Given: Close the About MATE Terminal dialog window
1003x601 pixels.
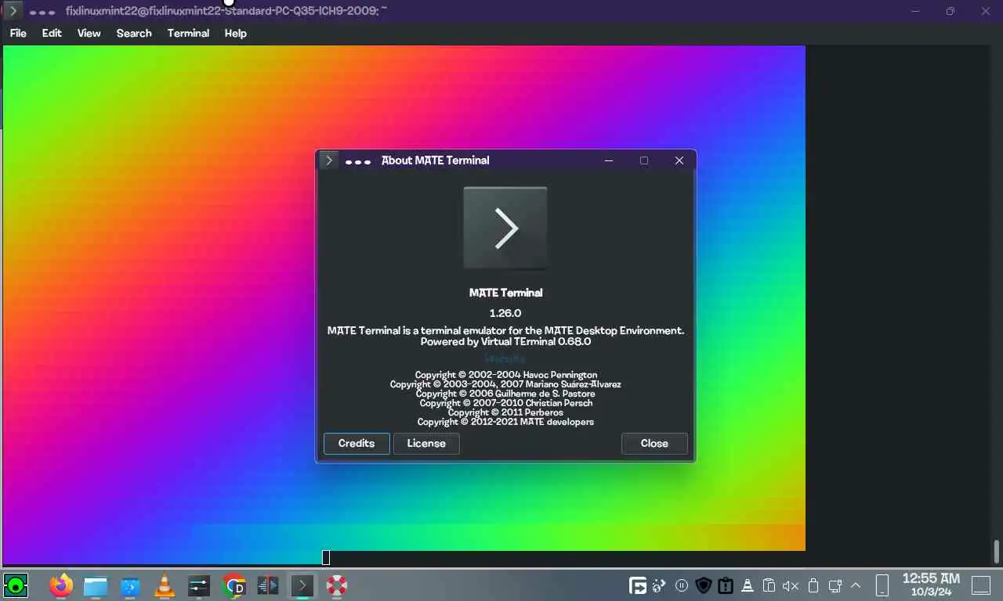Looking at the screenshot, I should [x=679, y=160].
